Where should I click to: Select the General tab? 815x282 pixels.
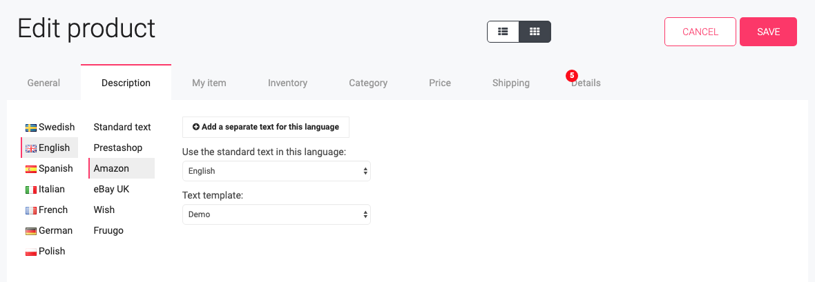coord(44,83)
